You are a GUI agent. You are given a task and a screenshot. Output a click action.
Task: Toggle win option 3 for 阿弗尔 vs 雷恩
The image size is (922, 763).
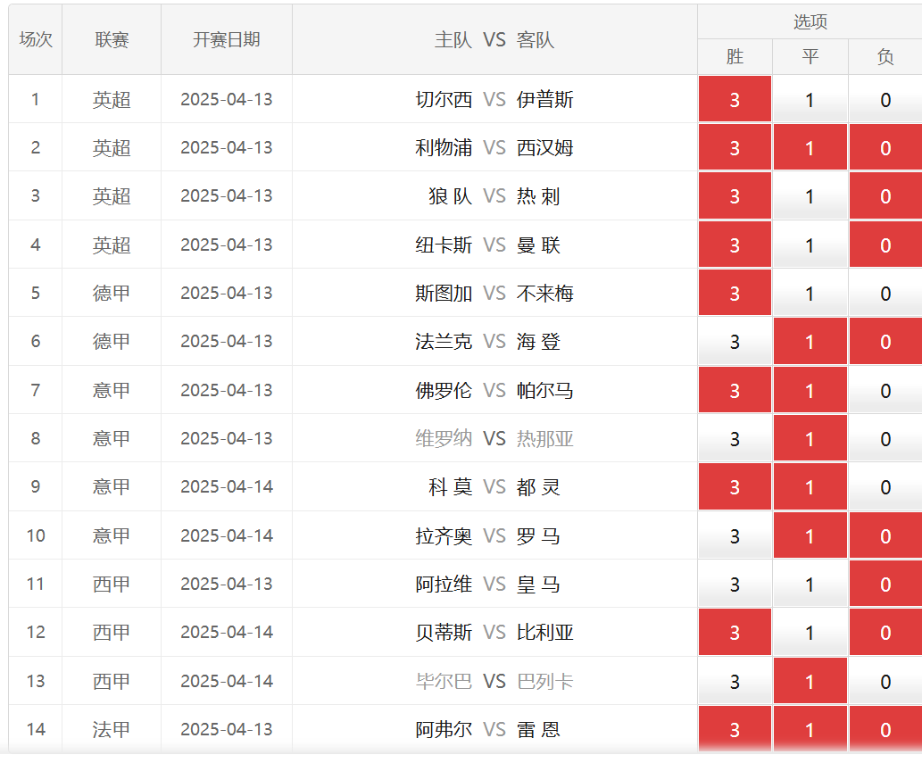pyautogui.click(x=735, y=729)
